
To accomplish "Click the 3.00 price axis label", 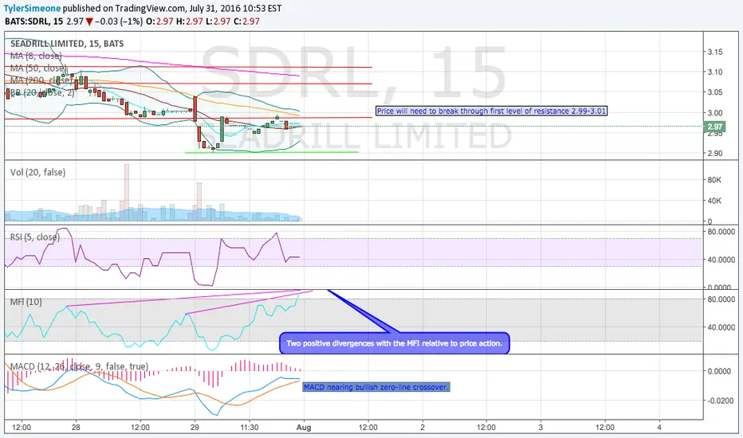I will pos(714,113).
